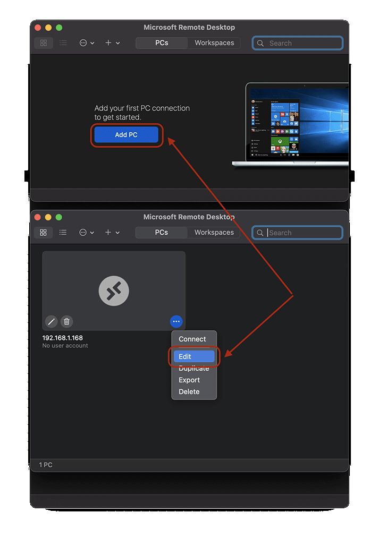This screenshot has width=378, height=547.
Task: Click the trash delete icon on PC card
Action: pos(67,321)
